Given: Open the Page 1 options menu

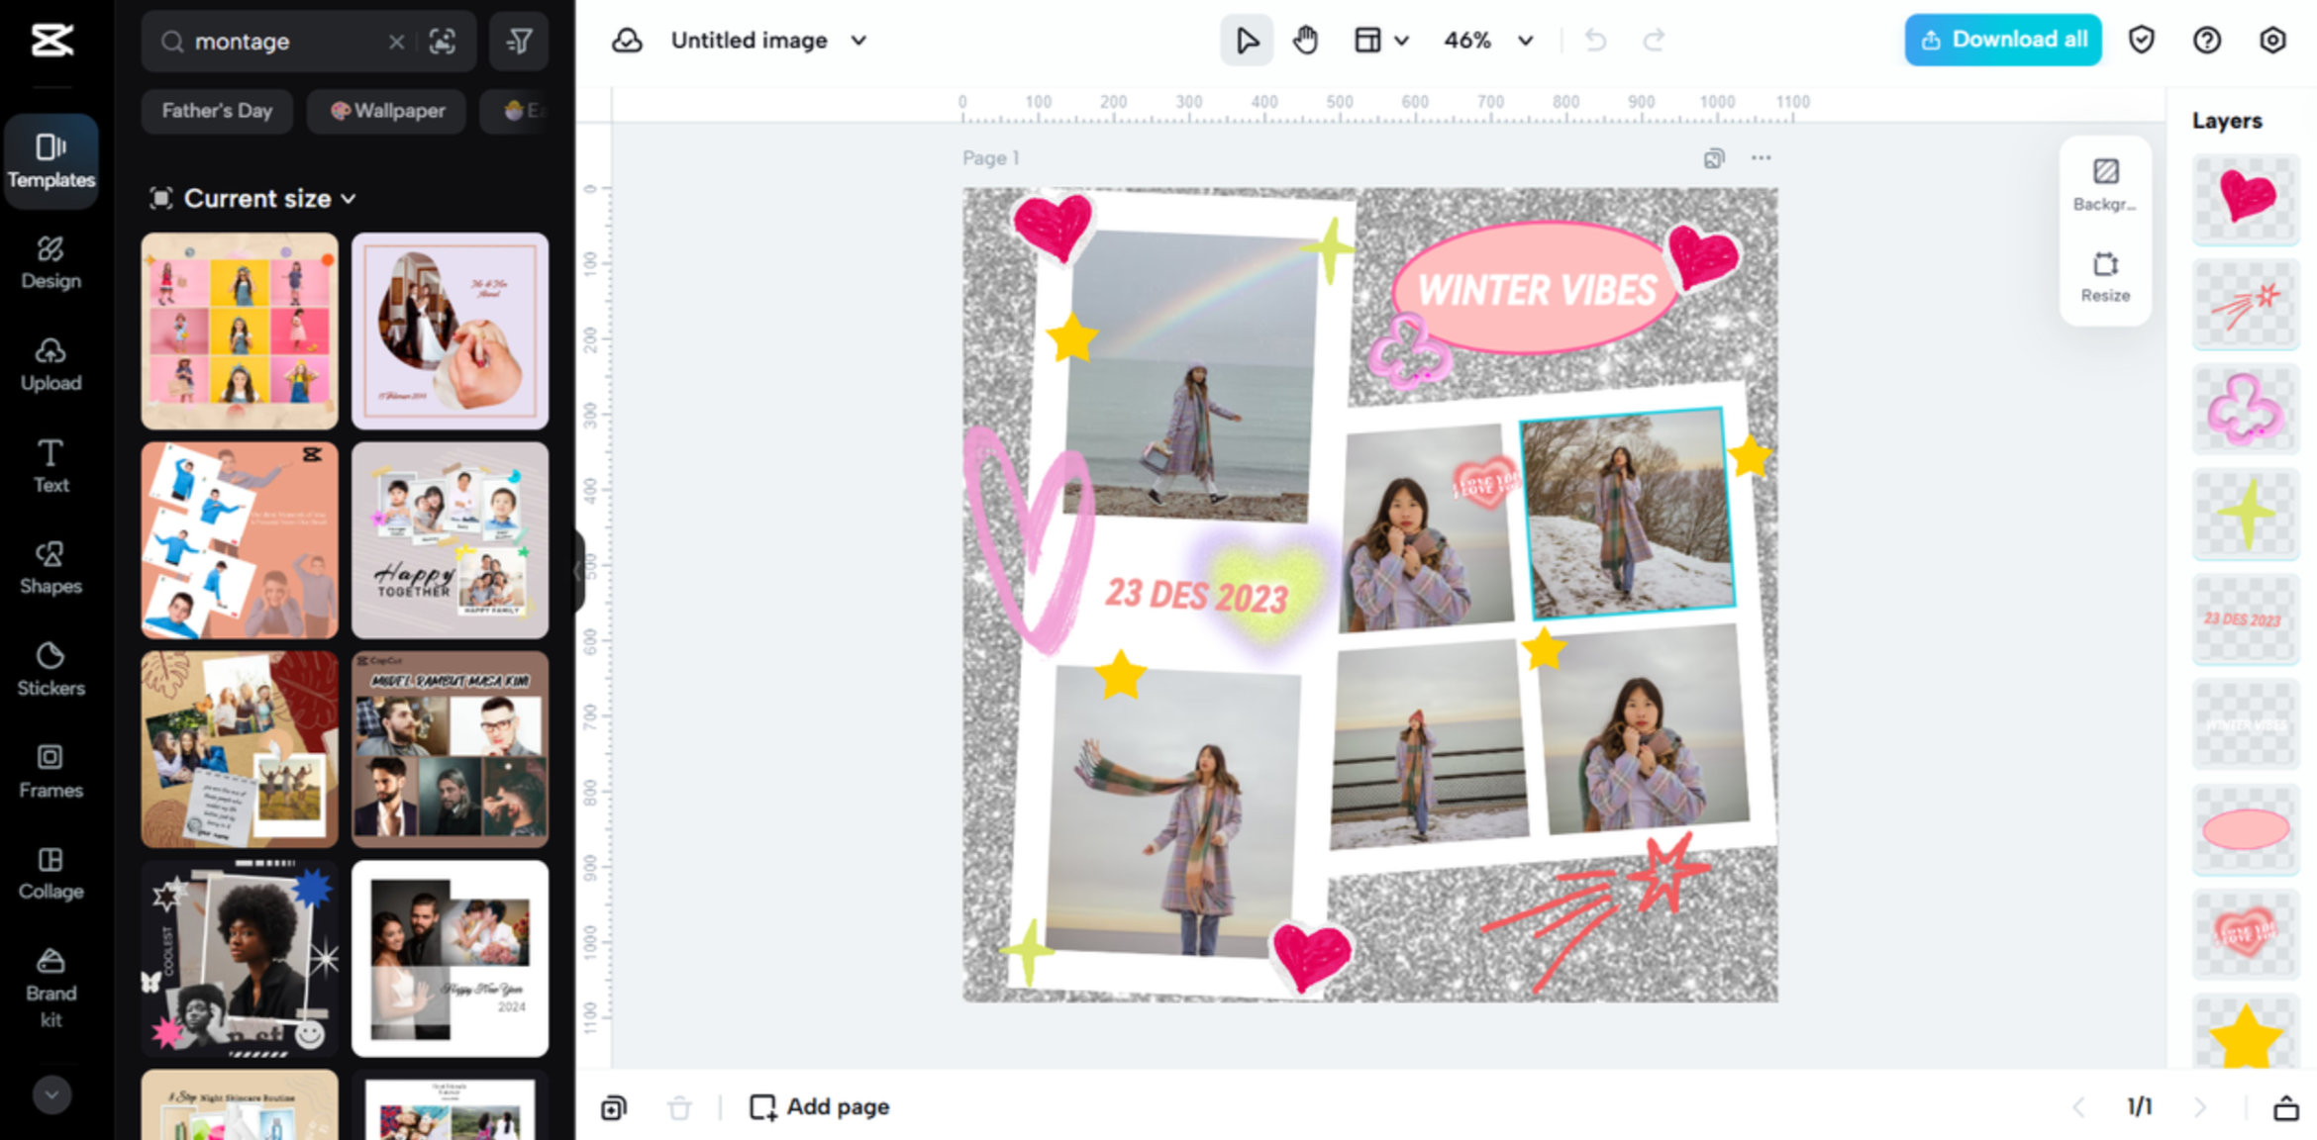Looking at the screenshot, I should click(x=1761, y=157).
